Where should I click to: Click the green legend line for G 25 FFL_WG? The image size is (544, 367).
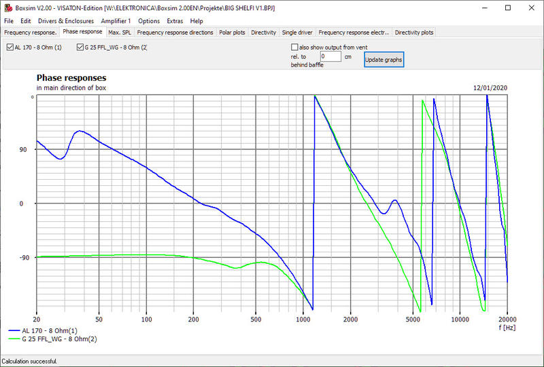[x=14, y=339]
